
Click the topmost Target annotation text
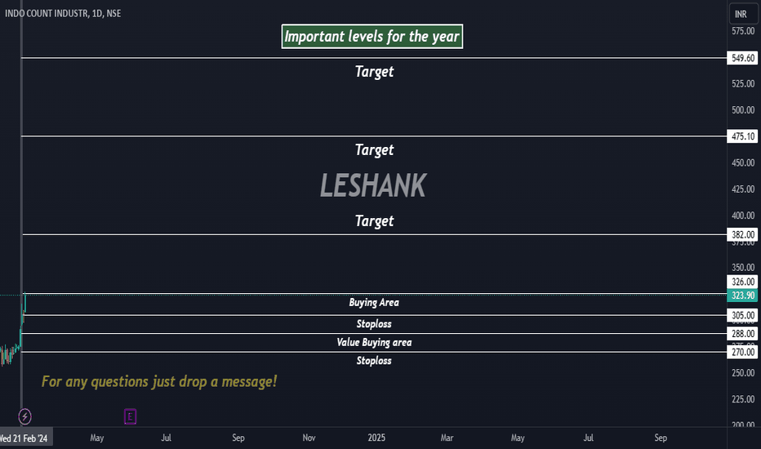pyautogui.click(x=374, y=72)
